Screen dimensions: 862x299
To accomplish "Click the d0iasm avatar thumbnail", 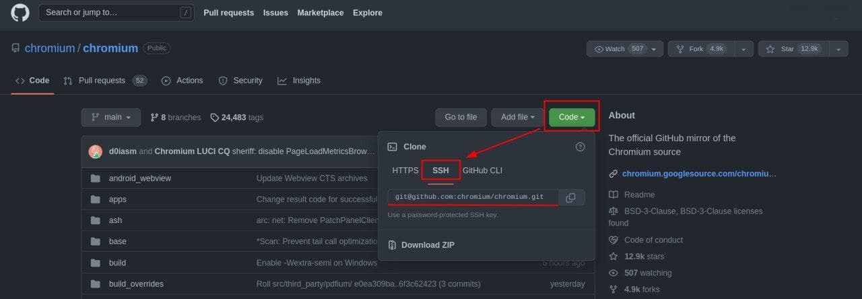I will pyautogui.click(x=96, y=151).
